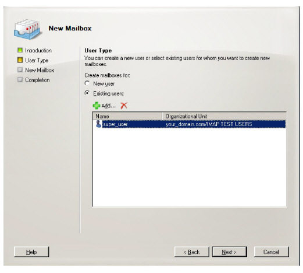Viewport: 303px width, 273px height.
Task: Click the Next button
Action: coord(229,252)
